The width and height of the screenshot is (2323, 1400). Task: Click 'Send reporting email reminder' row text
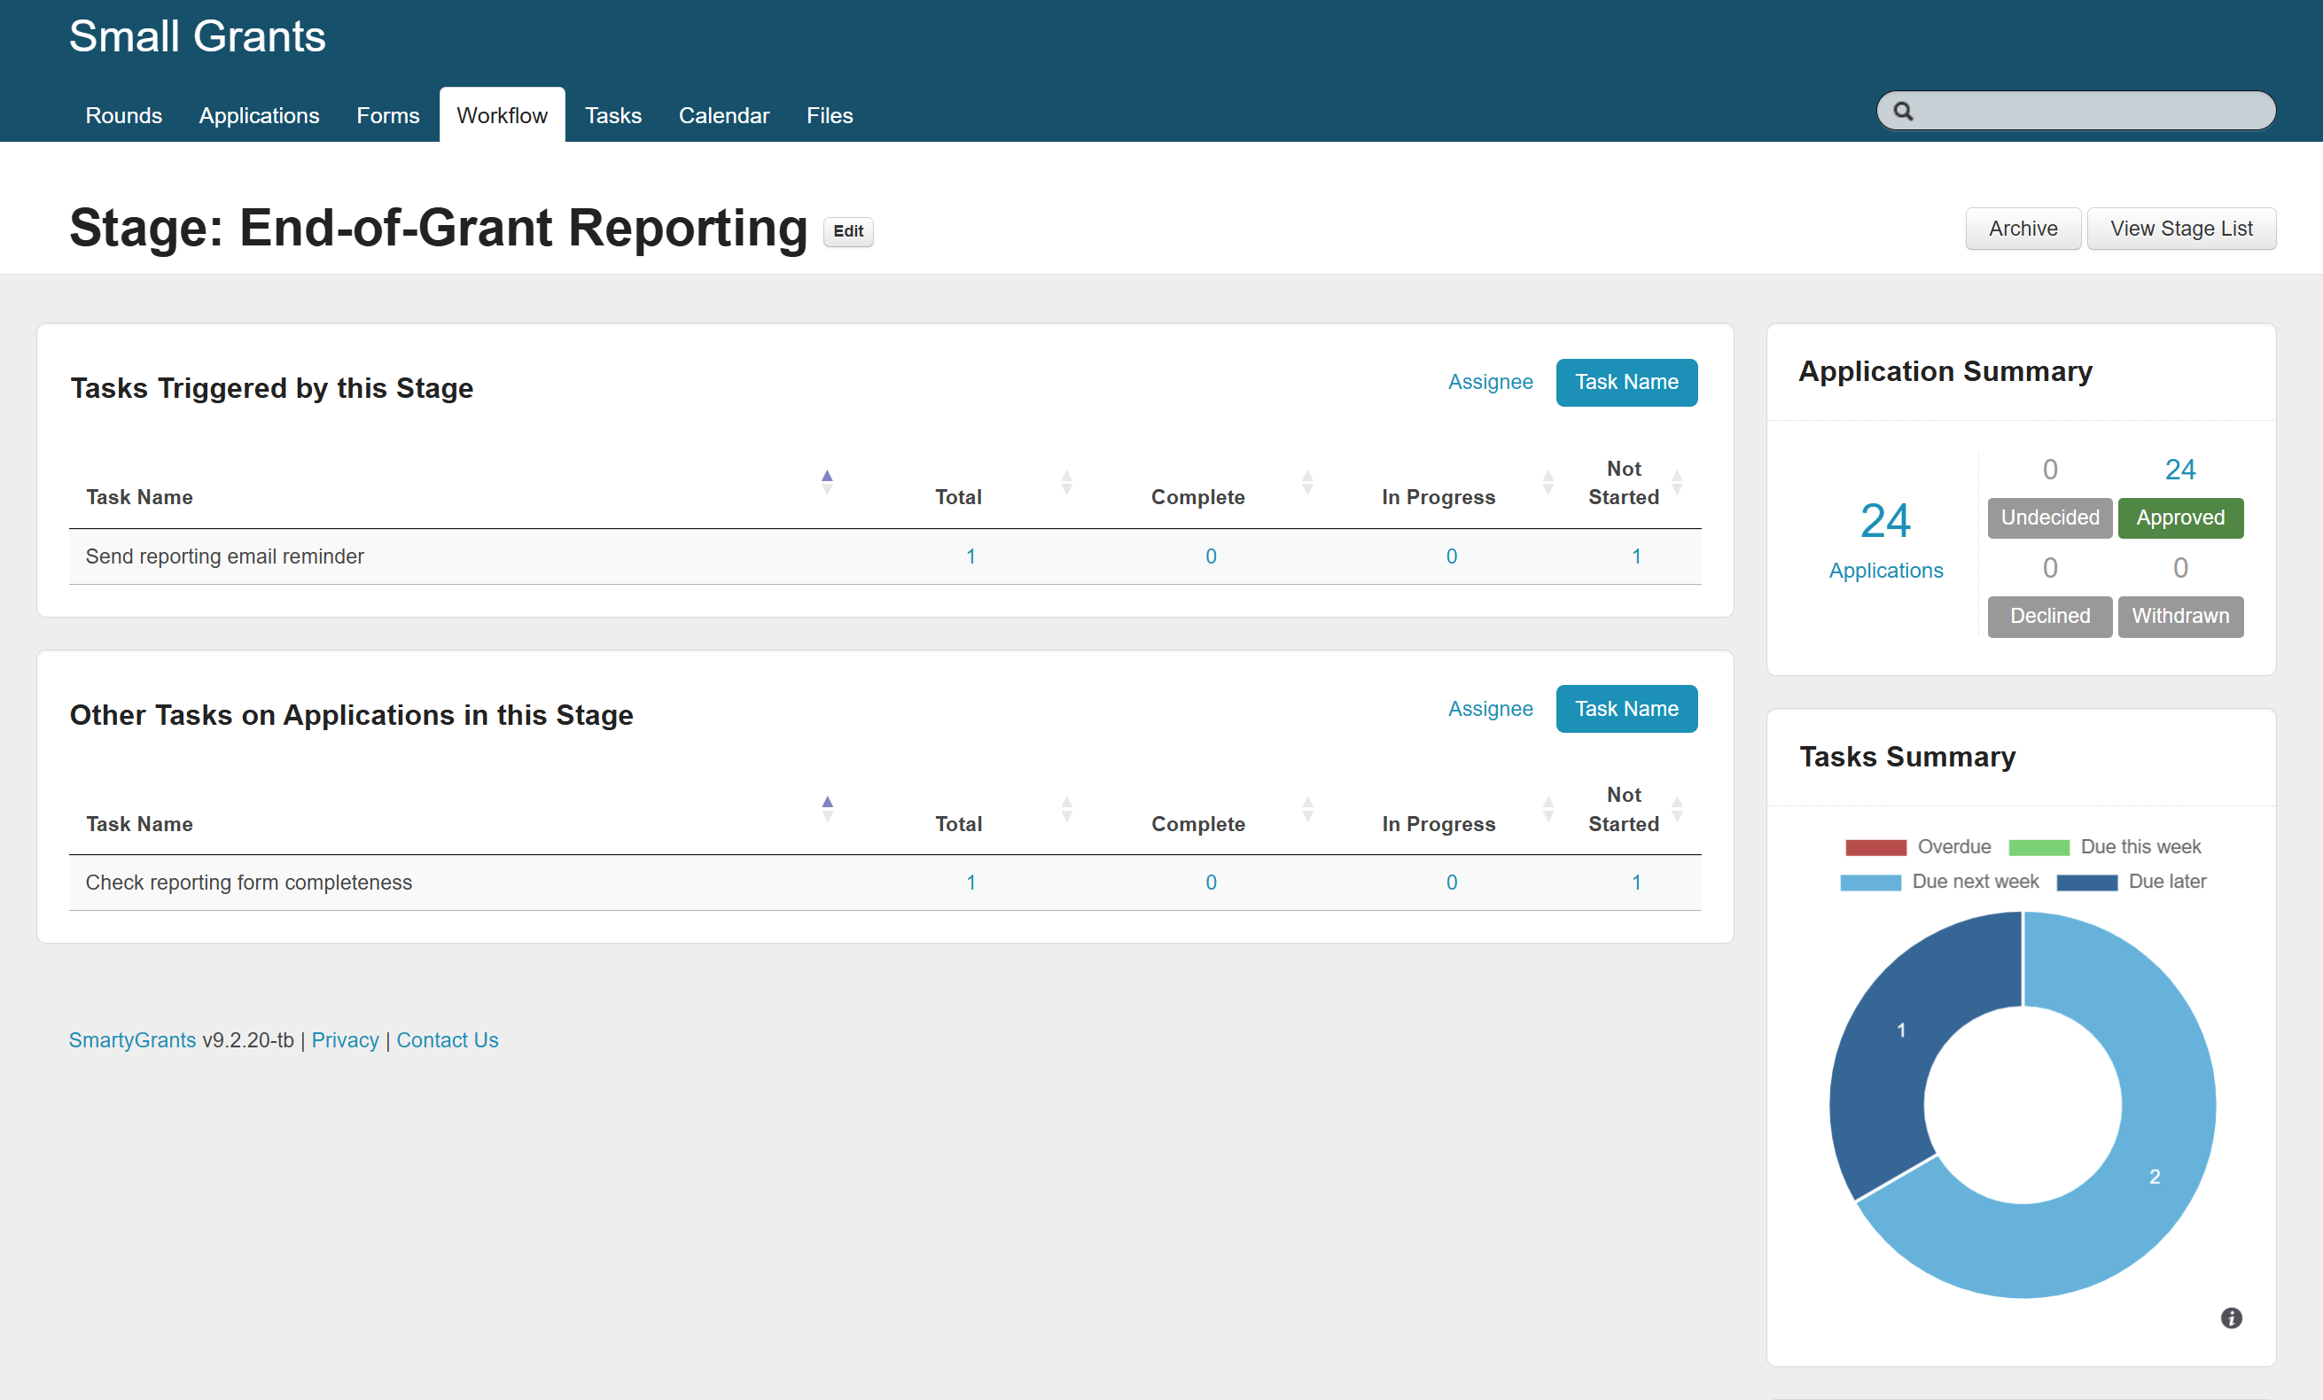point(224,556)
